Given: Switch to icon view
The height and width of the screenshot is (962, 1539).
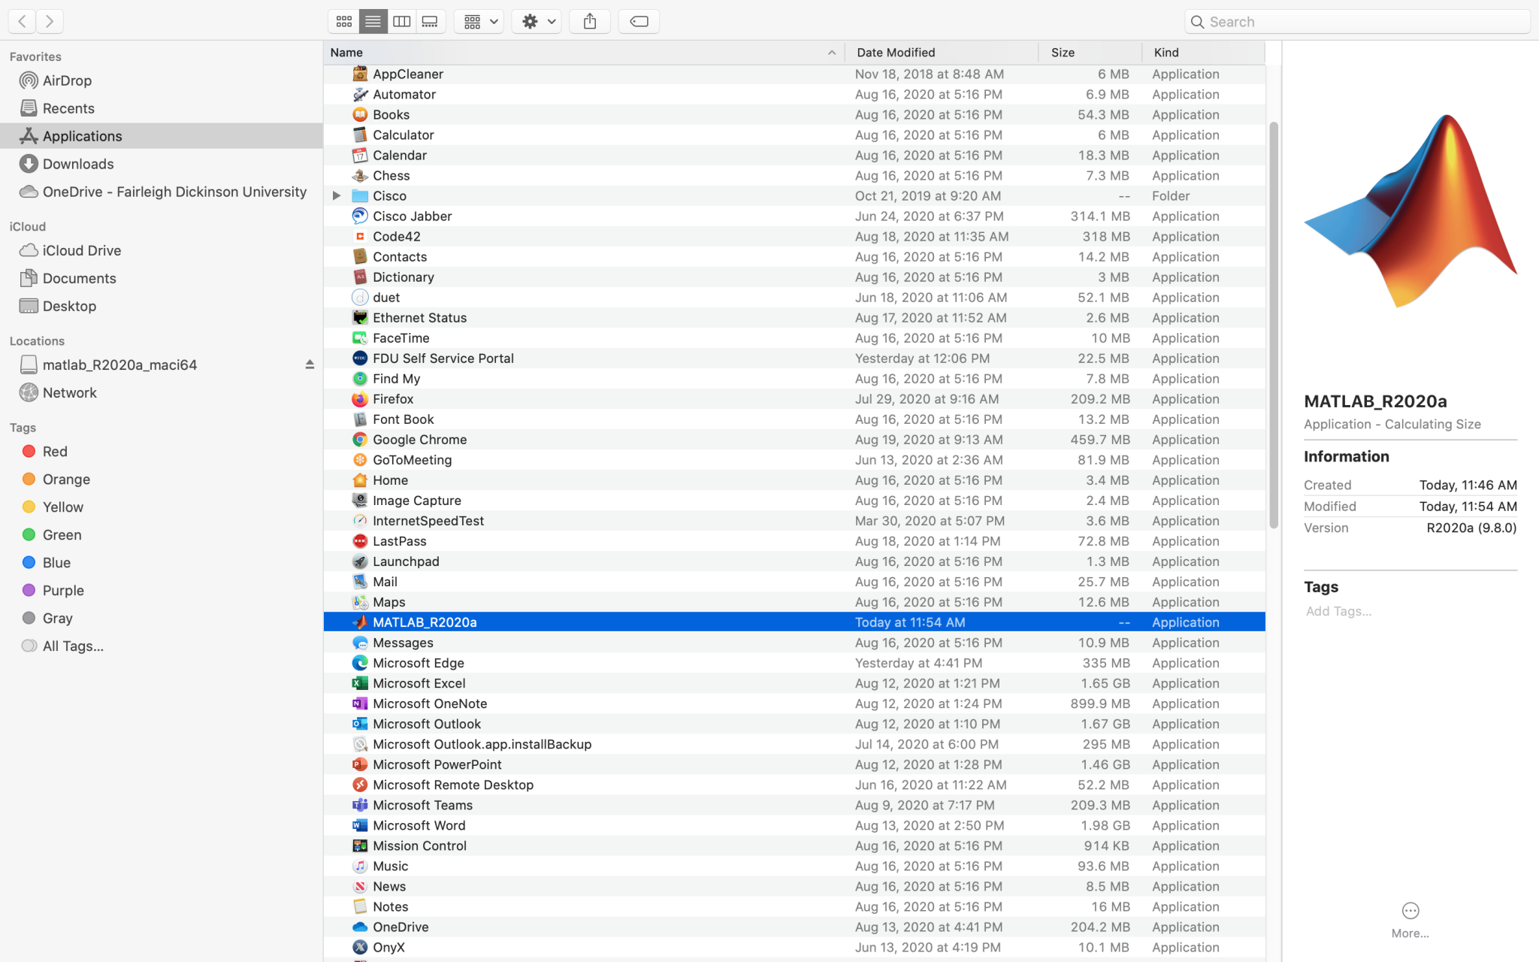Looking at the screenshot, I should (344, 21).
